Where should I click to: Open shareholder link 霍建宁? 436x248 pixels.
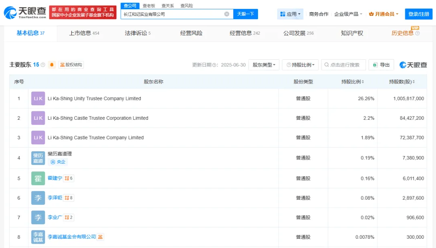coord(55,178)
